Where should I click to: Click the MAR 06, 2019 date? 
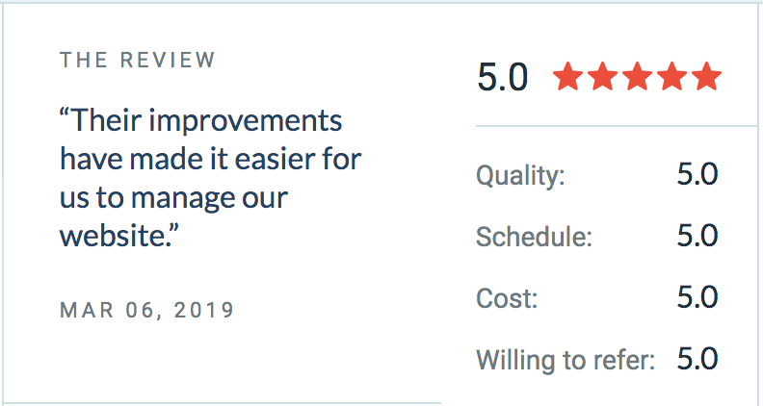click(x=147, y=310)
